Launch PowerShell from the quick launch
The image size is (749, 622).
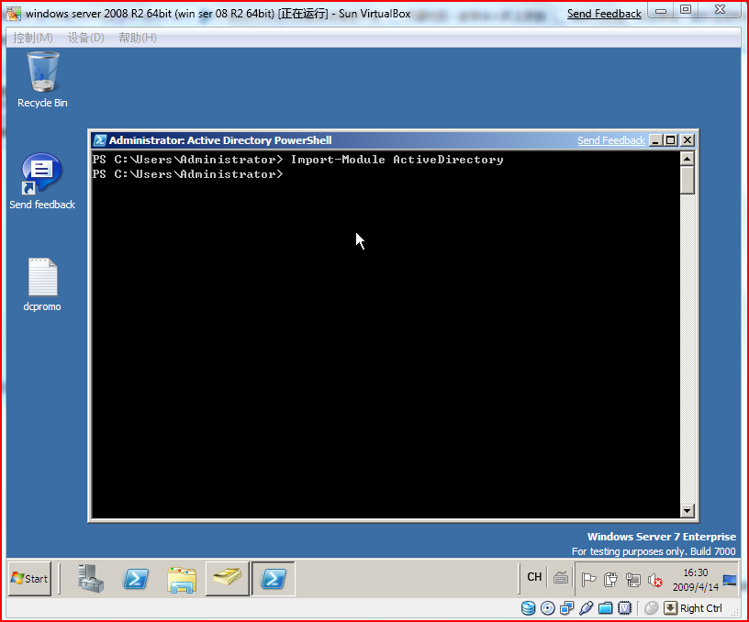point(136,579)
